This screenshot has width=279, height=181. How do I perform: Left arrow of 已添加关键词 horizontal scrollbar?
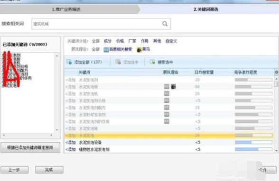tap(4, 135)
